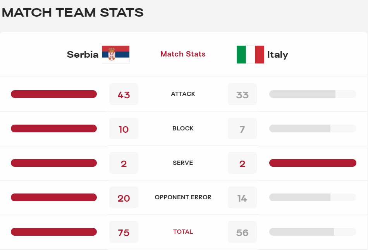
Task: Click Serbia's attack progress bar
Action: pos(54,94)
